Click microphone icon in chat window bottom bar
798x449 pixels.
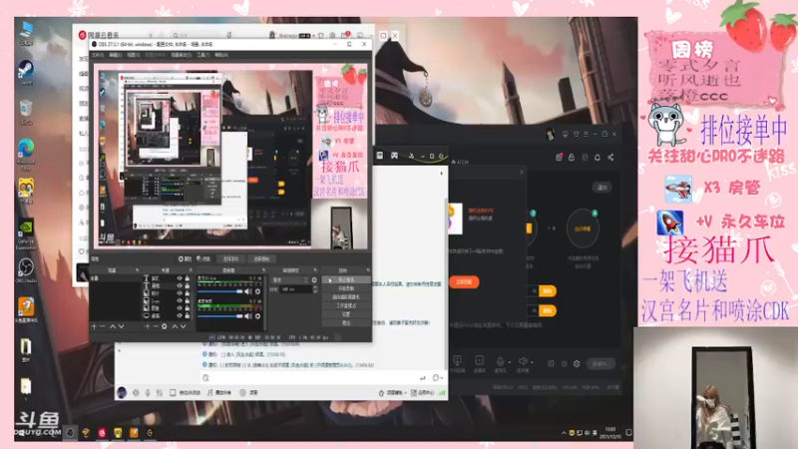[148, 392]
